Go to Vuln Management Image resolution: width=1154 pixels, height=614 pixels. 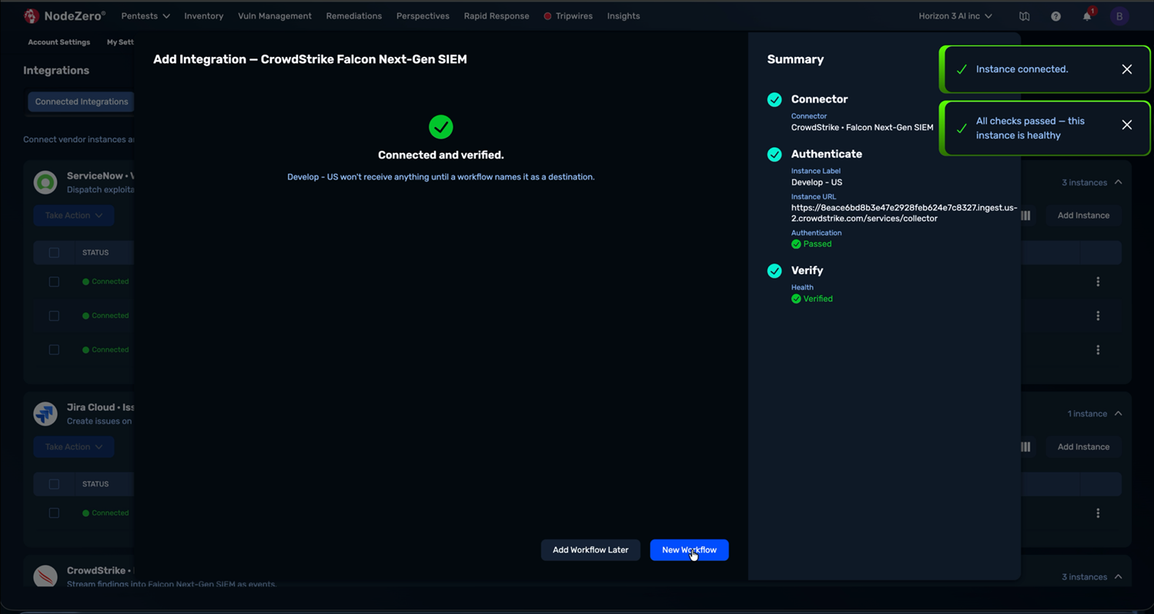[x=275, y=16]
